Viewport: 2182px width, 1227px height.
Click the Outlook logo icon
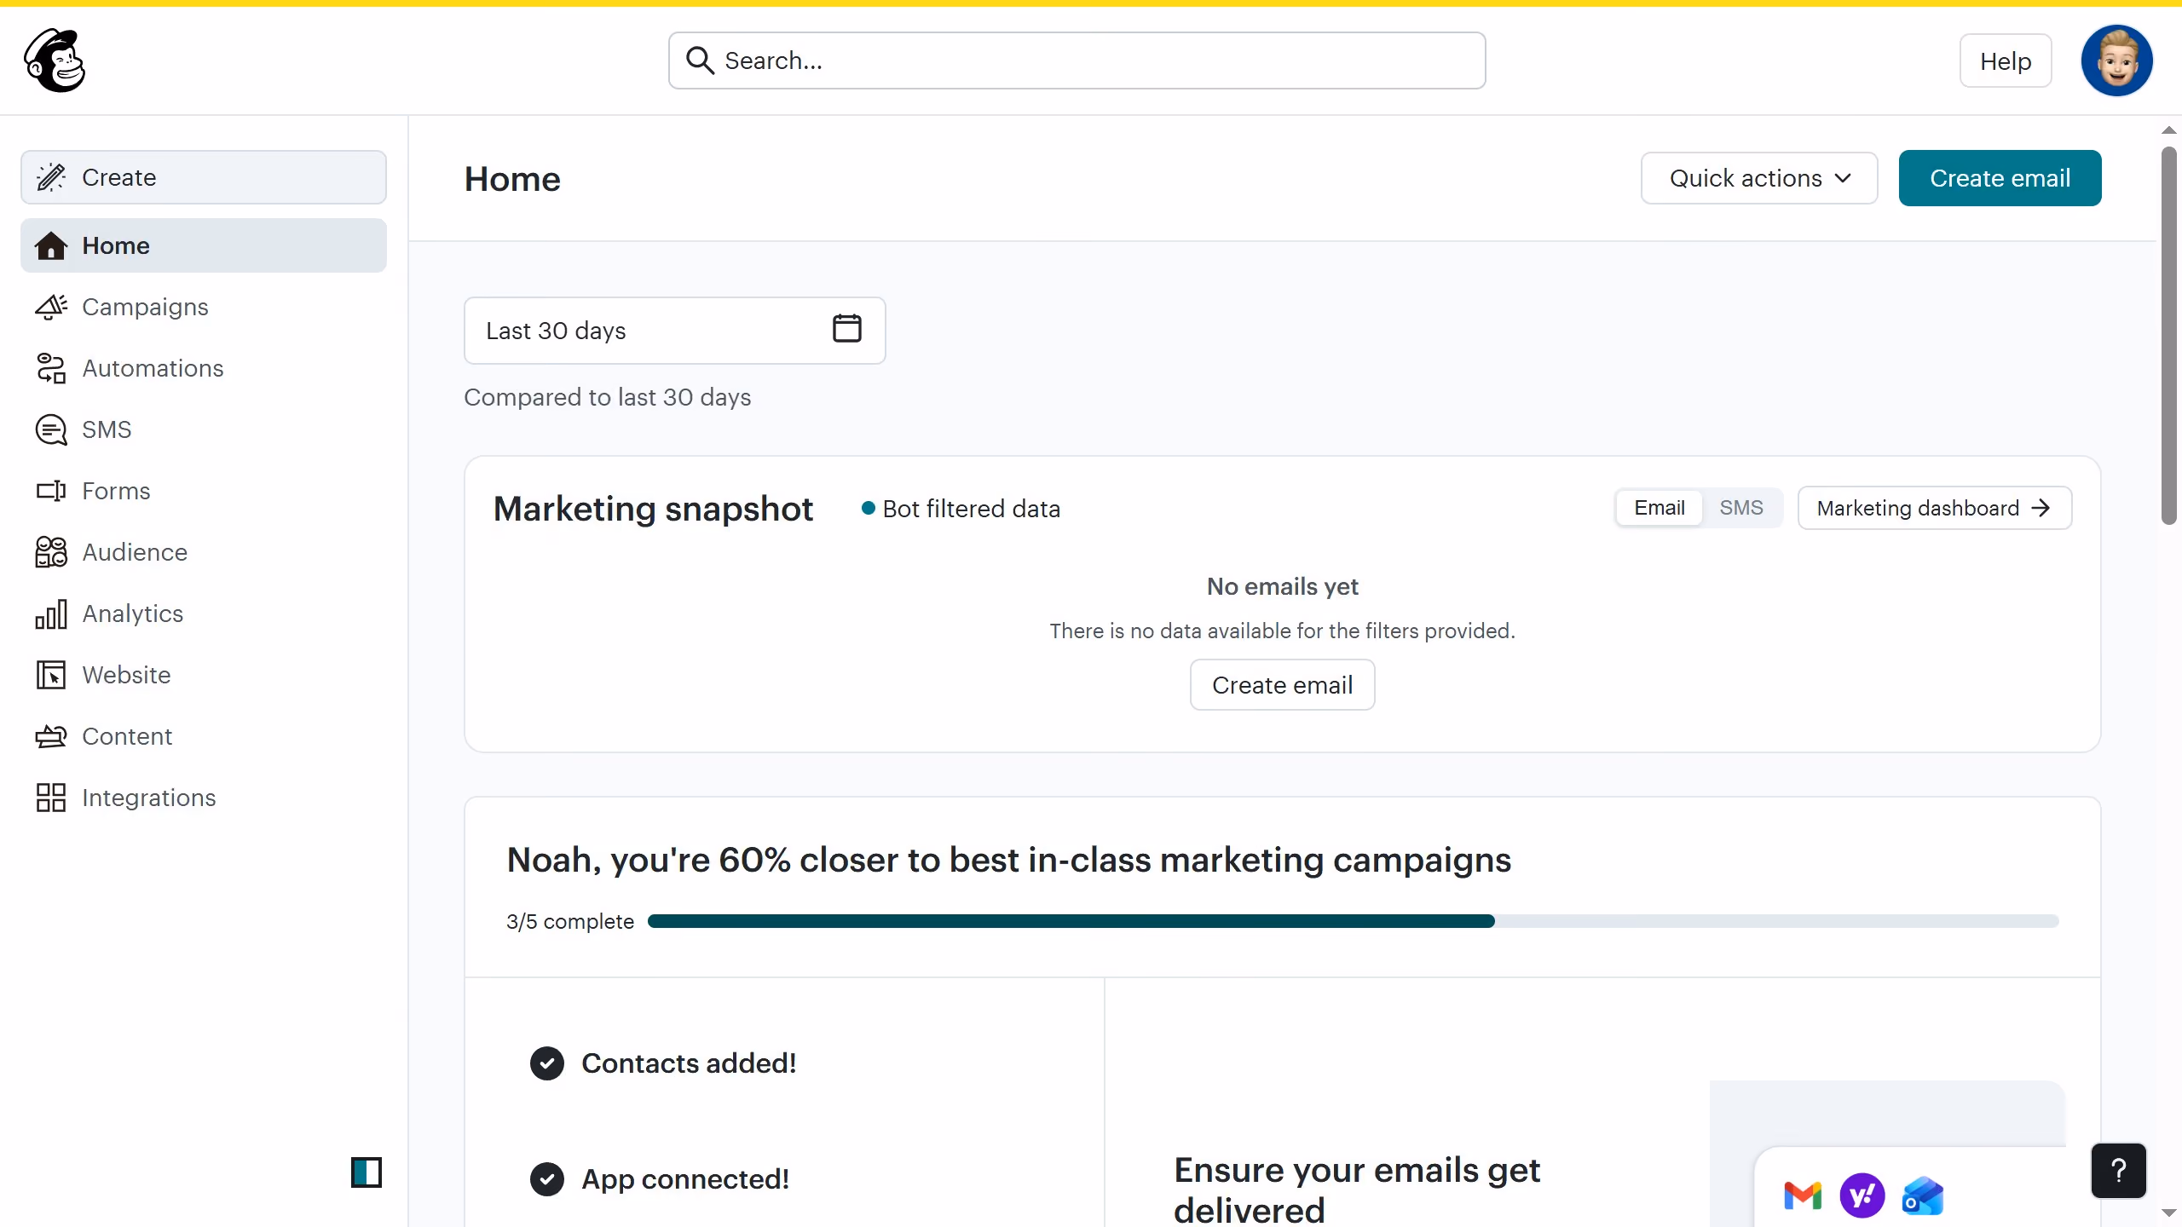1923,1196
